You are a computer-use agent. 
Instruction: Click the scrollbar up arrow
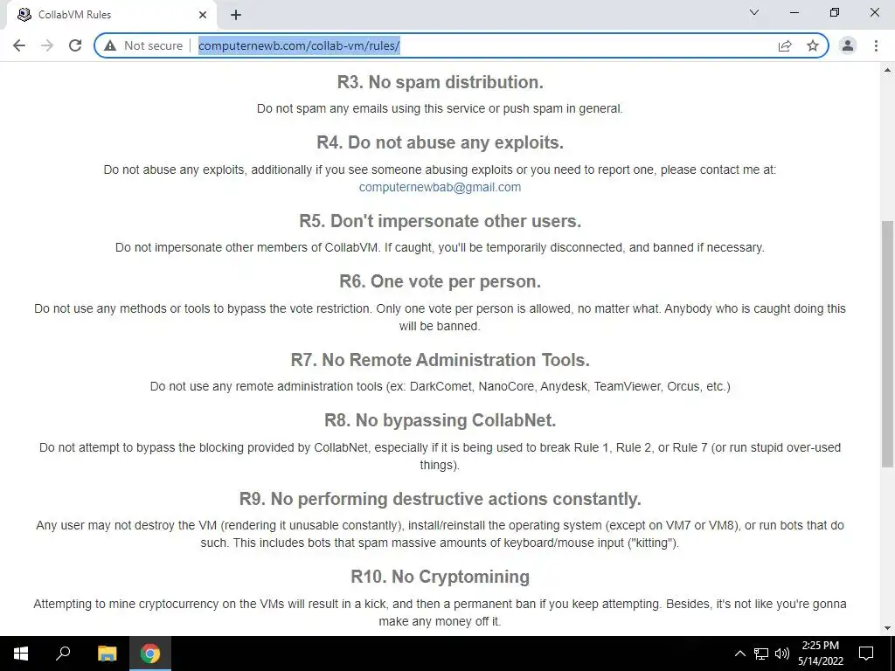887,71
